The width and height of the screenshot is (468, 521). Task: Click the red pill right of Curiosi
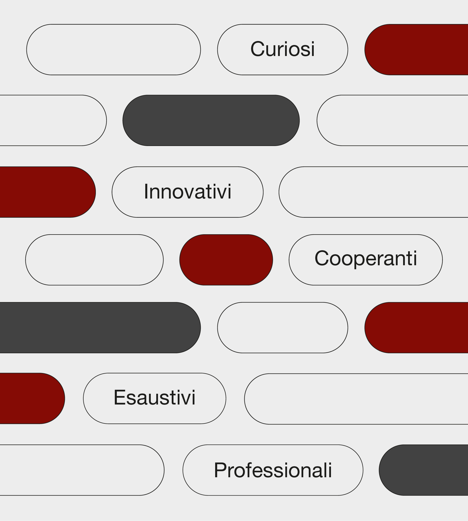pos(417,49)
